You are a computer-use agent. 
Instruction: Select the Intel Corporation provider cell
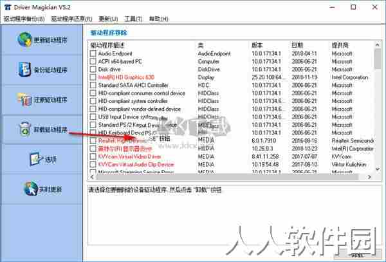[350, 77]
